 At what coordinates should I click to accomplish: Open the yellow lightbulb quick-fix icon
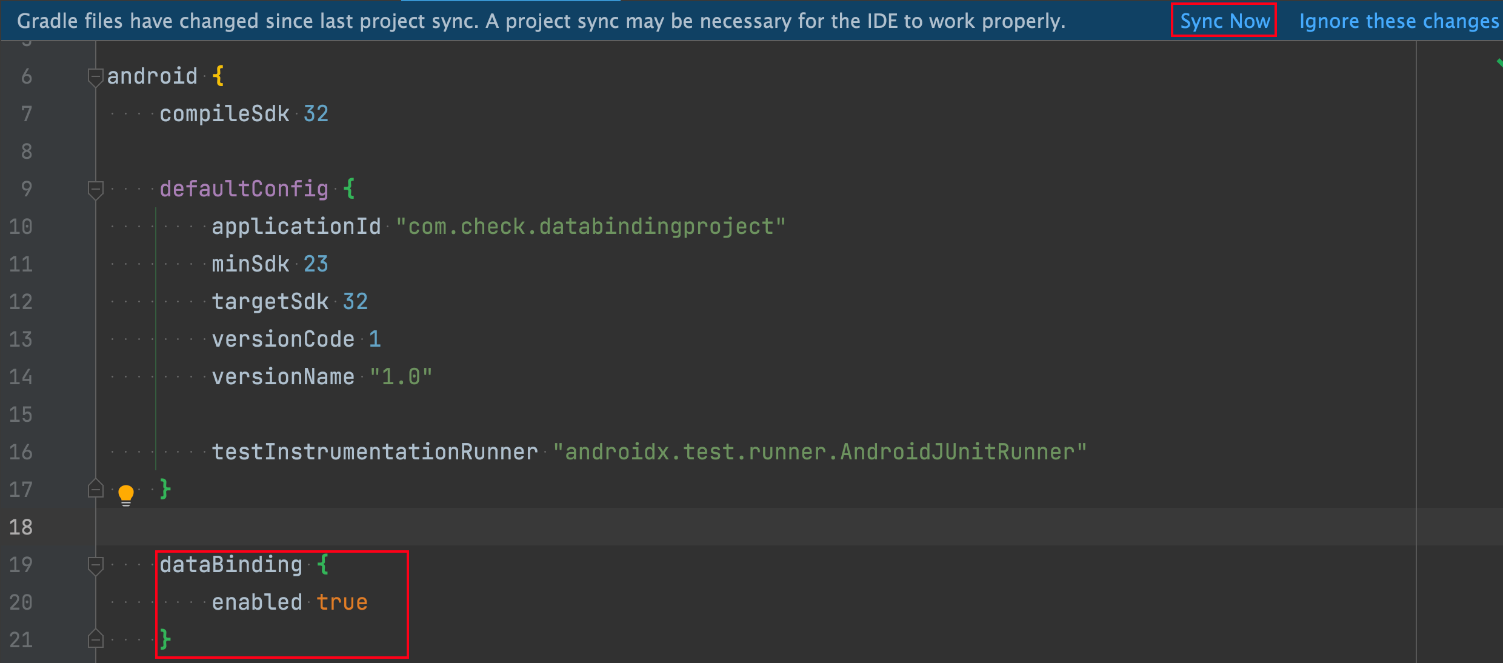coord(126,495)
